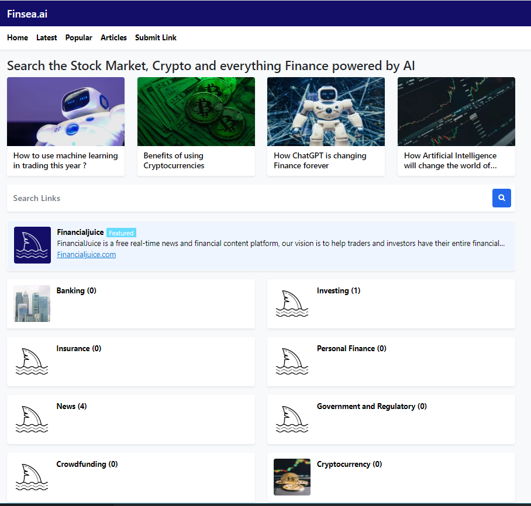Open the Cryptocurrency category coin thumbnail
This screenshot has width=531, height=506.
coord(292,477)
